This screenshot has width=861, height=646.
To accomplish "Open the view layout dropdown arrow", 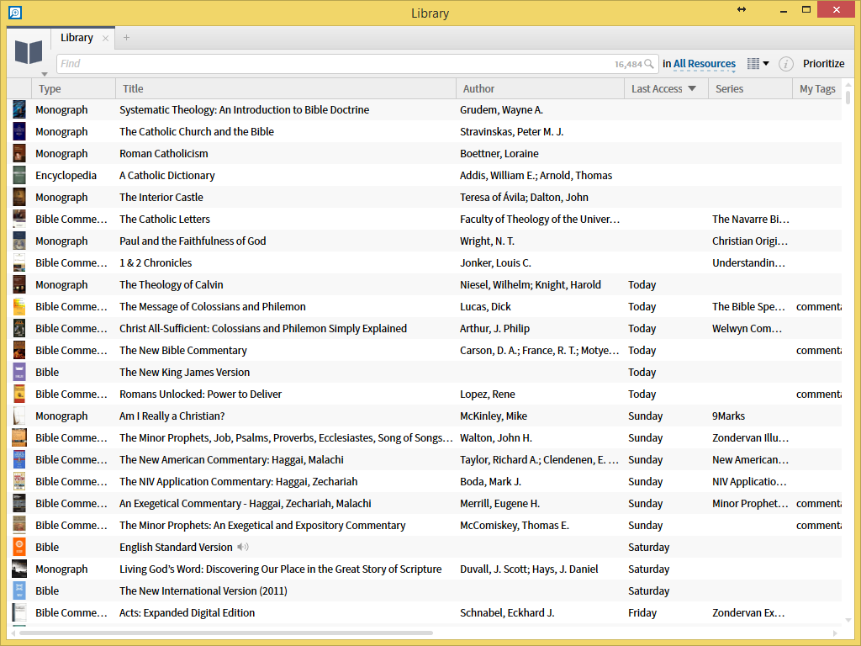I will [x=766, y=64].
